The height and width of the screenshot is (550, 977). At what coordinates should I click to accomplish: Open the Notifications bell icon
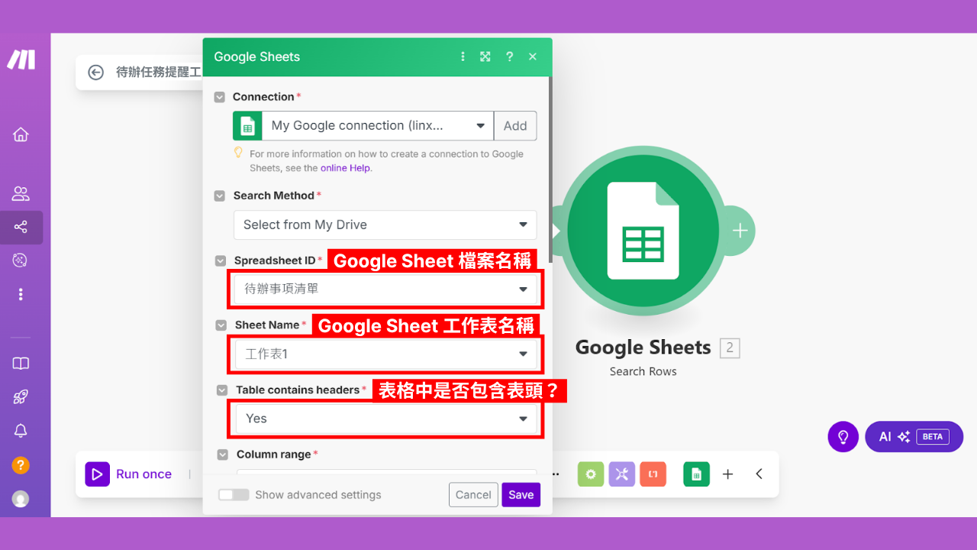pyautogui.click(x=21, y=431)
